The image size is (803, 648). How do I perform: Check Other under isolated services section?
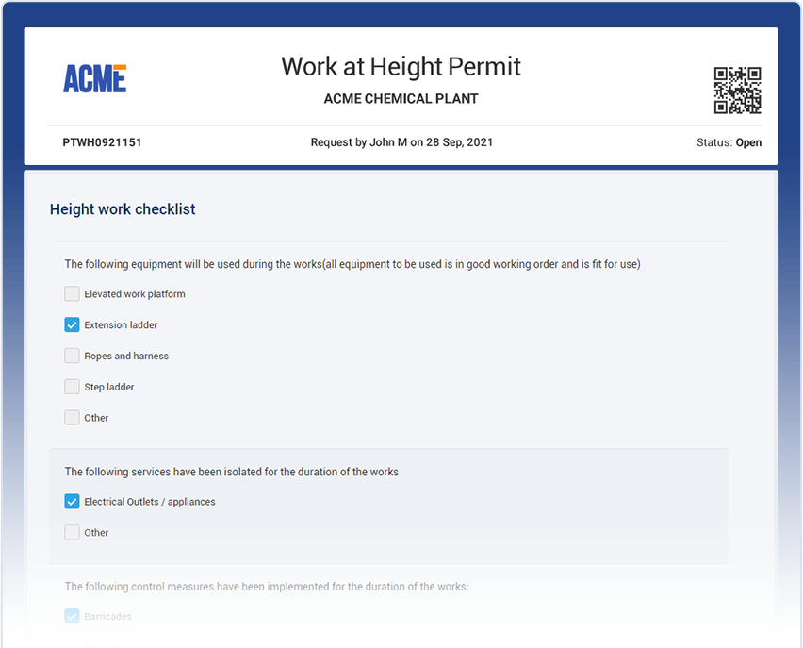72,532
